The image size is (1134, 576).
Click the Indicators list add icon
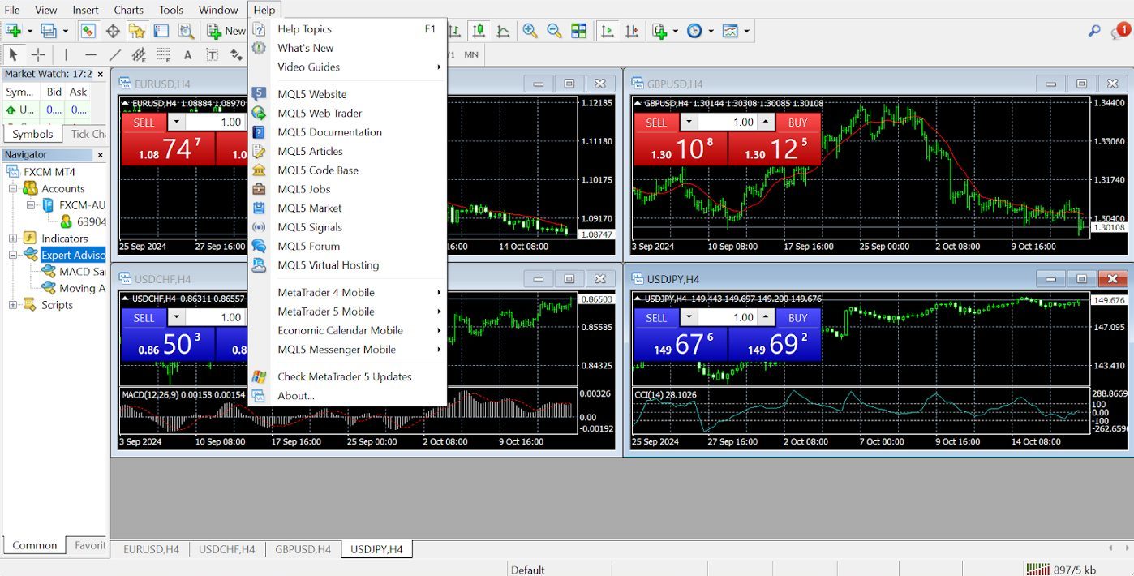659,31
